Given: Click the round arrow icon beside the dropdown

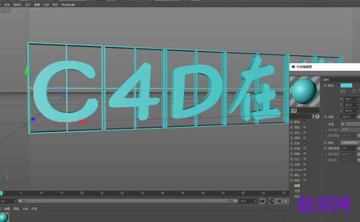Looking at the screenshot, I should 318,117.
